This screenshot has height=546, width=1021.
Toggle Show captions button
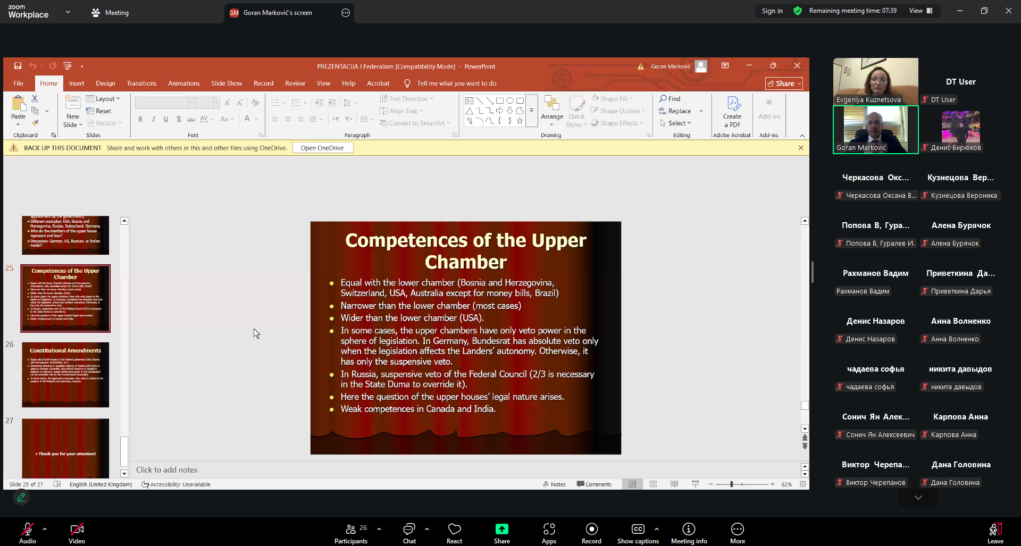(638, 532)
